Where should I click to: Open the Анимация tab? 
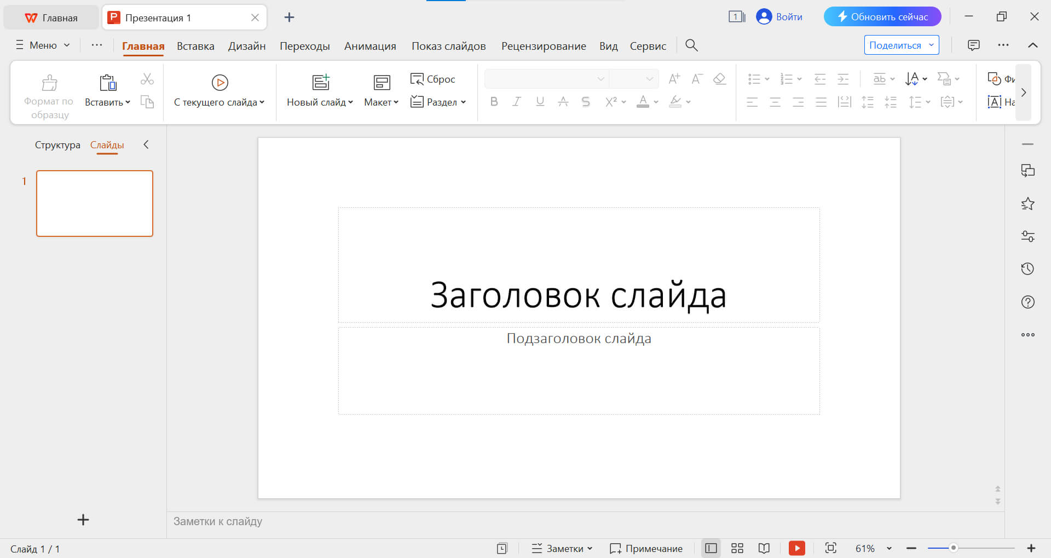(370, 46)
